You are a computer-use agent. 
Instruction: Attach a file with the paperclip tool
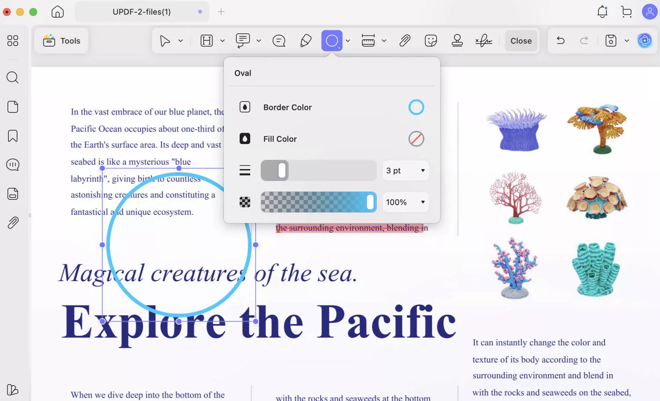(x=405, y=40)
